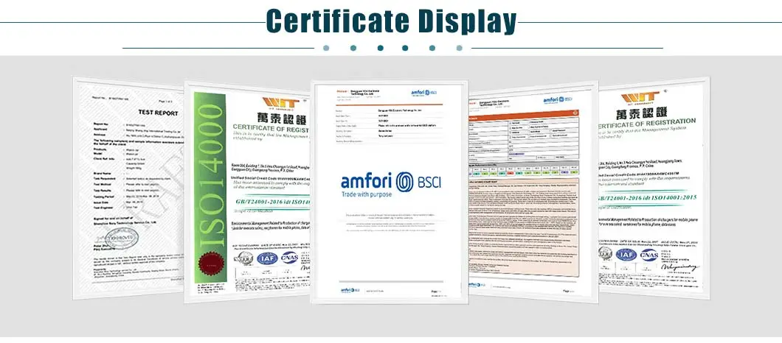Screen dimensions: 782x343
Task: Click the round stamp on the Test Report
Action: coord(122,238)
